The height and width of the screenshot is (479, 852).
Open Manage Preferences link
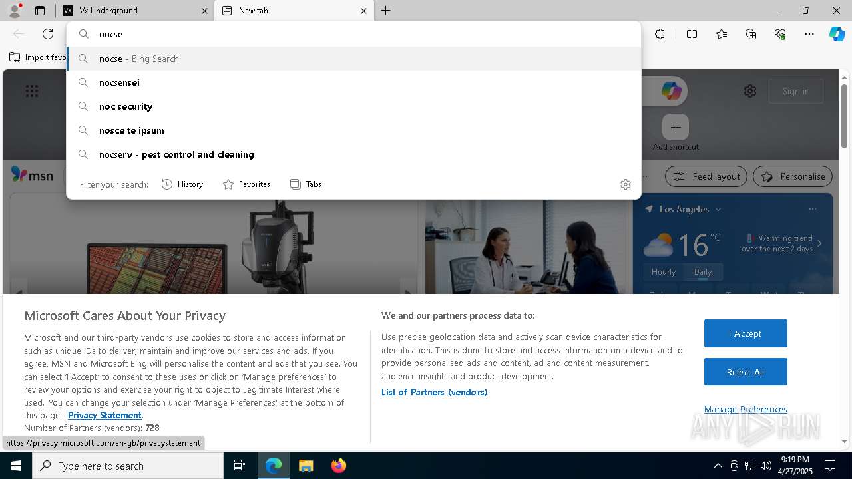[x=745, y=409]
